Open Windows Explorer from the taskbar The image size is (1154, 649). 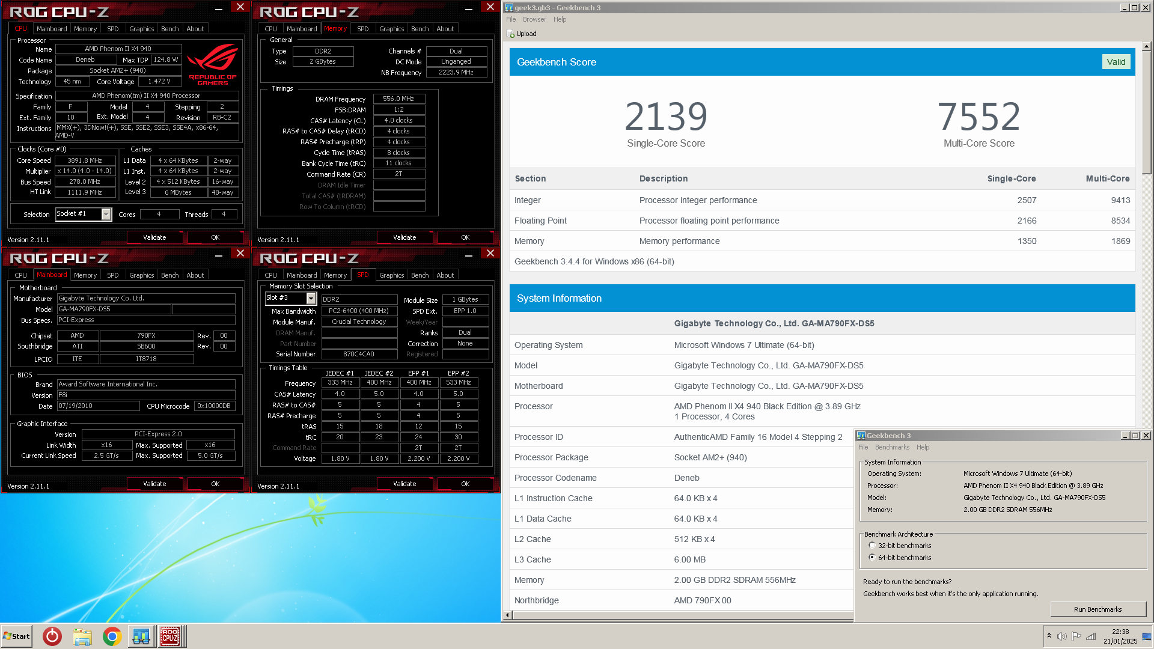pyautogui.click(x=82, y=636)
